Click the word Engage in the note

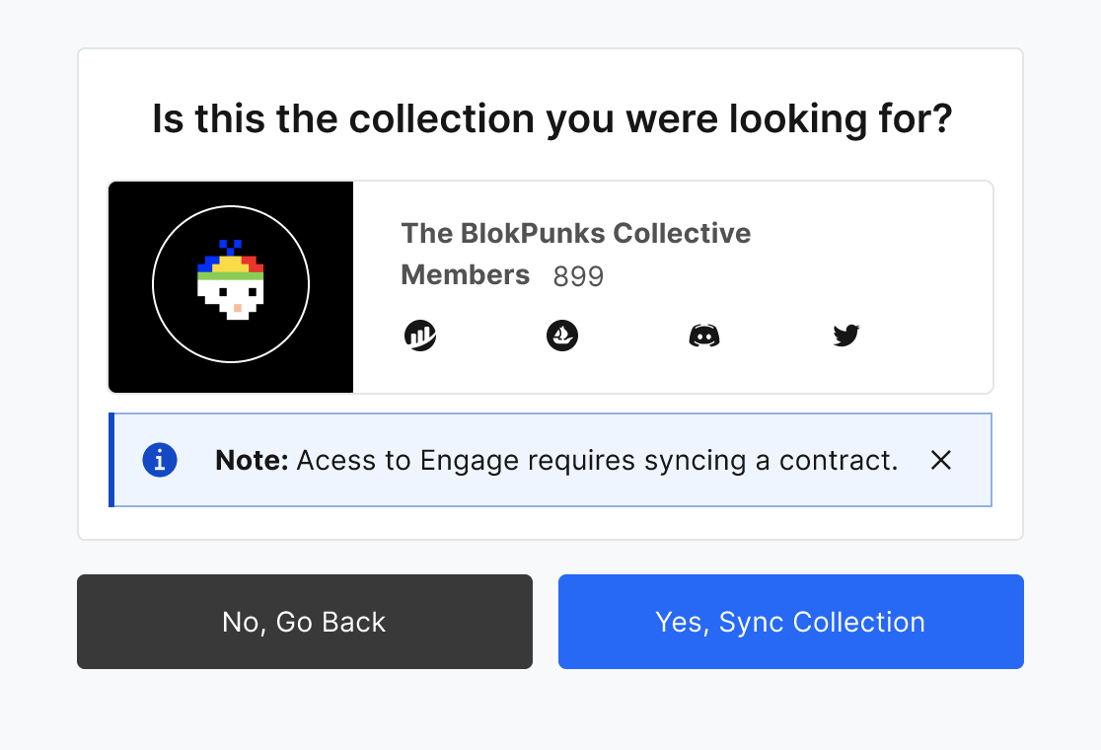tap(458, 460)
